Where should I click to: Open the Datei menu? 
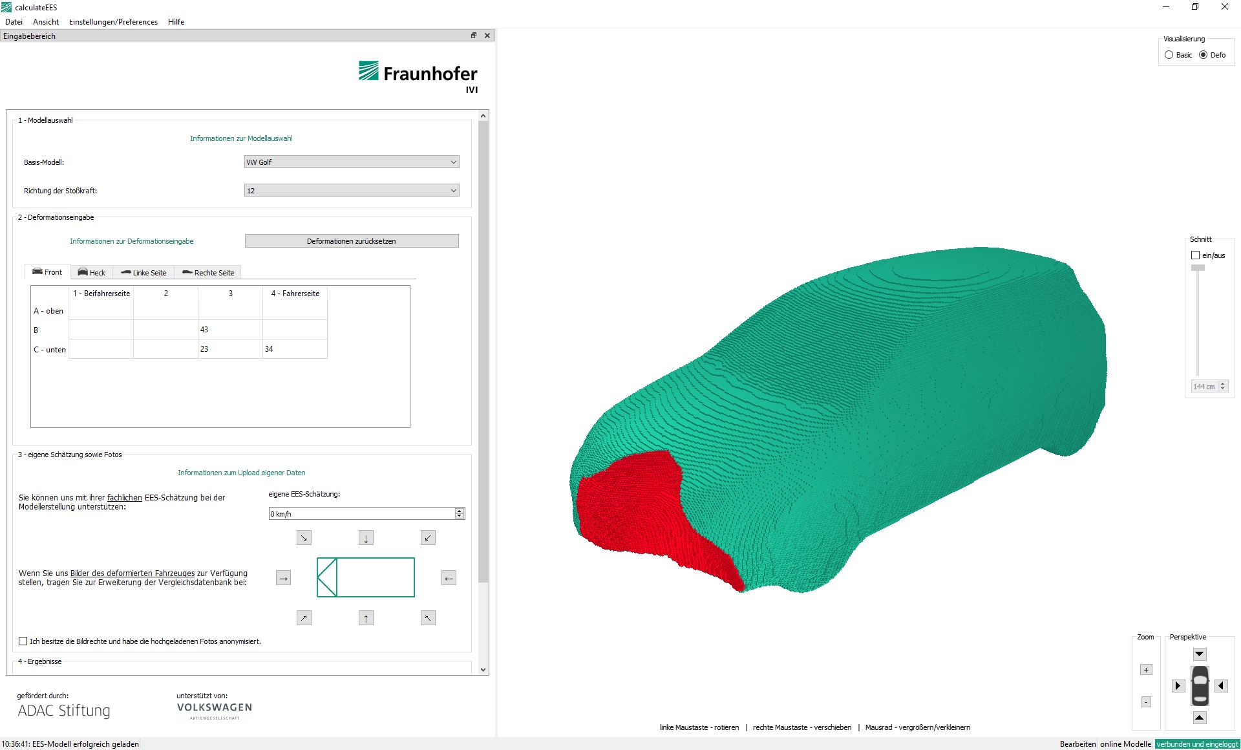14,22
